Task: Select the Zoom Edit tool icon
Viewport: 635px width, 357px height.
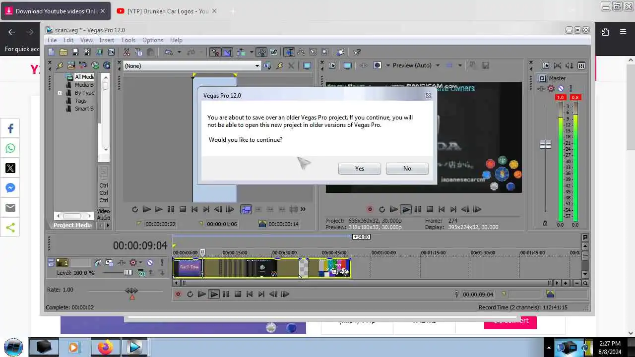Action: [x=325, y=52]
